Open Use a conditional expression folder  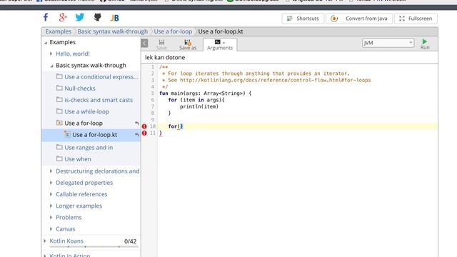pyautogui.click(x=101, y=76)
